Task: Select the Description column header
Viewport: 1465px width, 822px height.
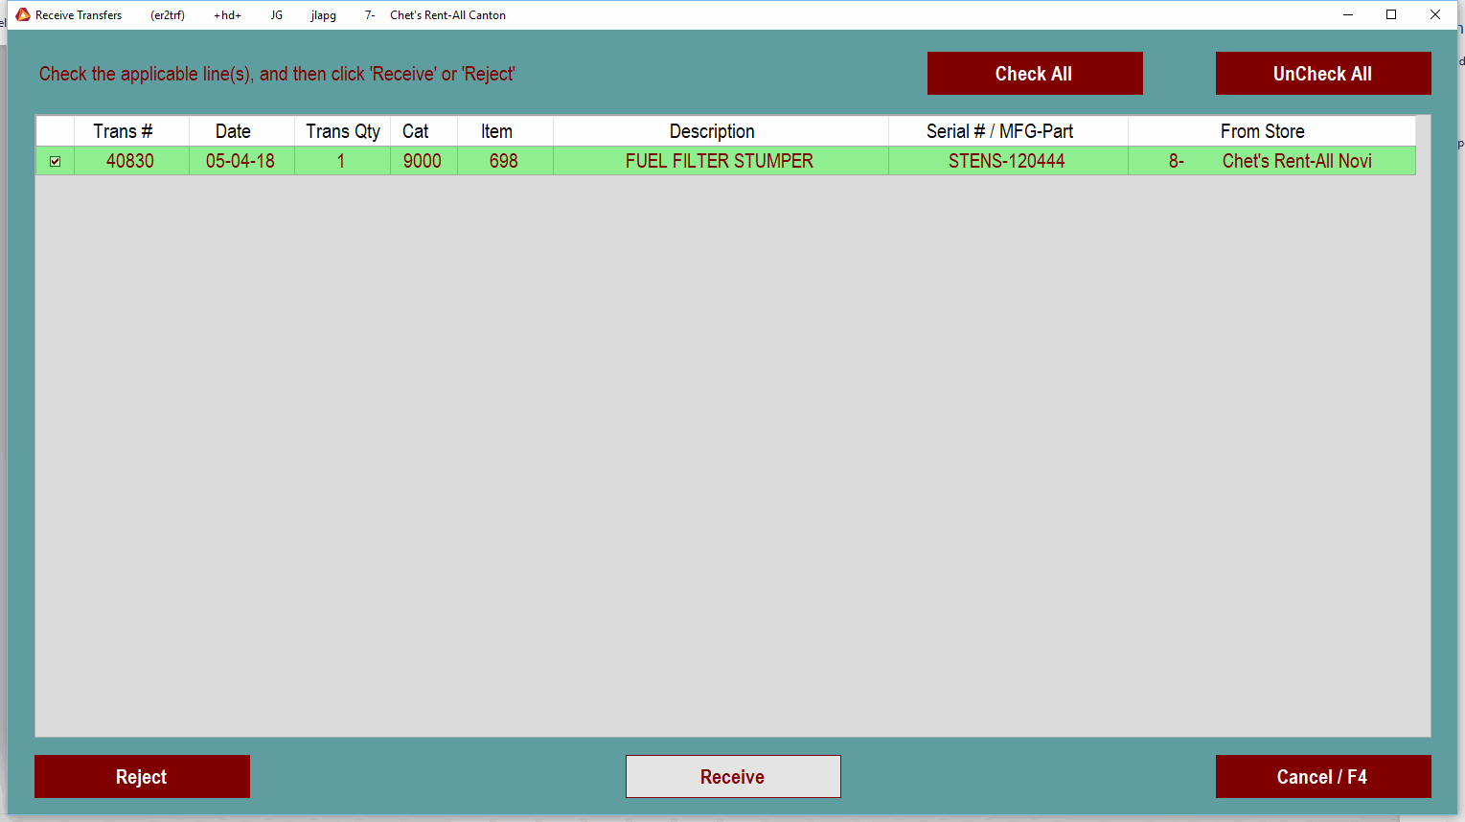Action: point(721,131)
